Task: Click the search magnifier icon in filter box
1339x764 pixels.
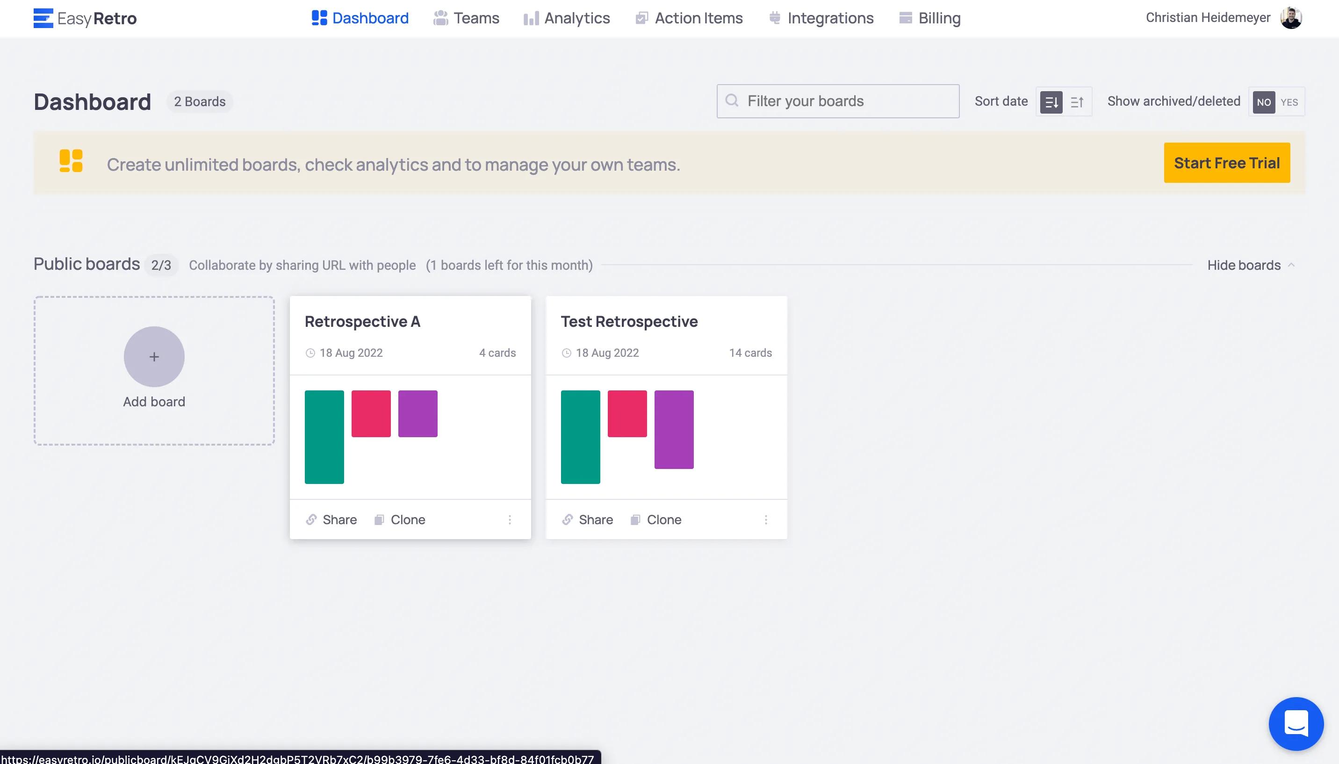Action: [x=732, y=101]
